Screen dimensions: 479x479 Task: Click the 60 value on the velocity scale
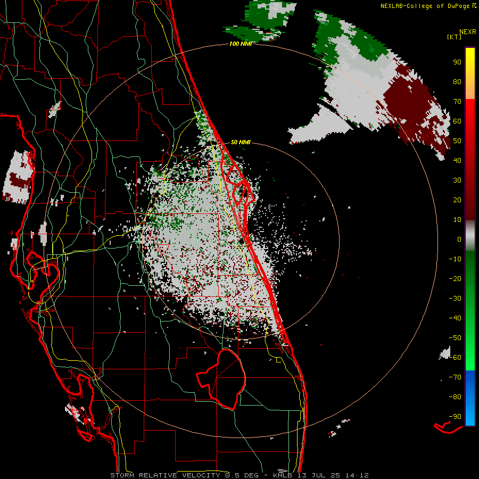point(457,121)
